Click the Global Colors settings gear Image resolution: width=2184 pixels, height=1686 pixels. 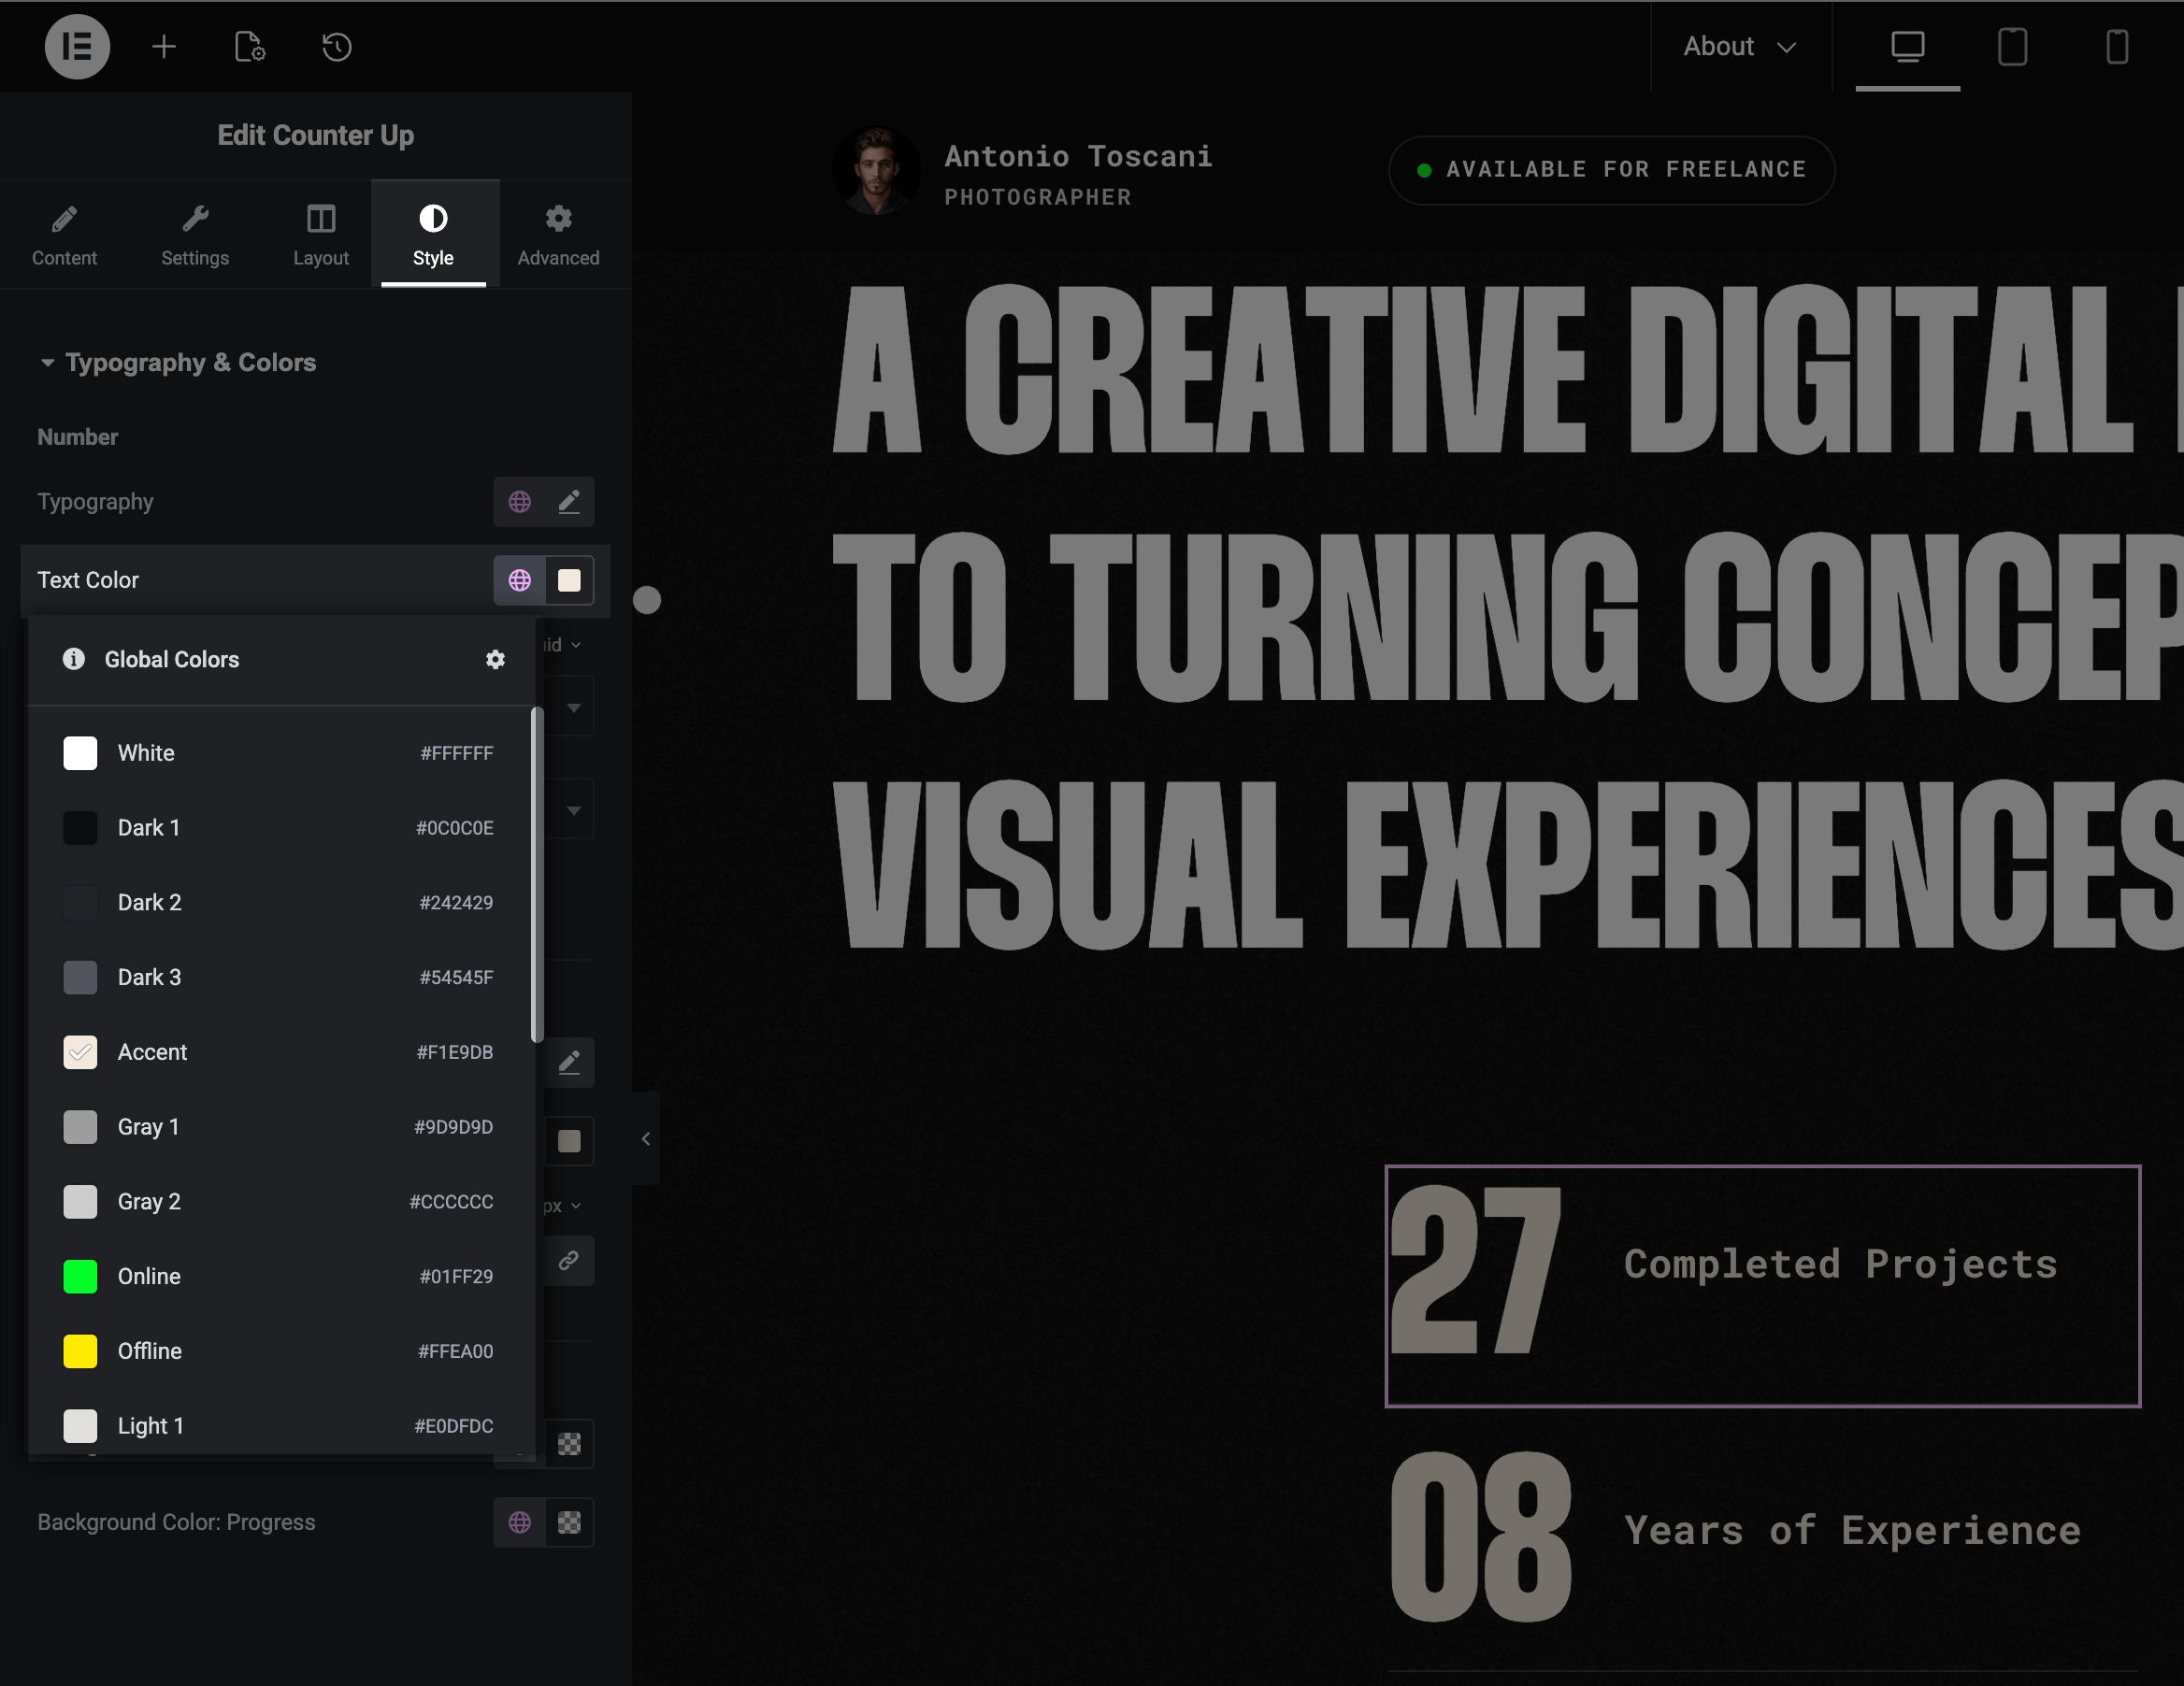[495, 660]
